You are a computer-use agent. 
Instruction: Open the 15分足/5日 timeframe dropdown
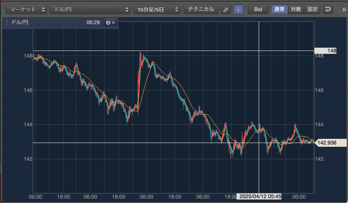[x=157, y=10]
